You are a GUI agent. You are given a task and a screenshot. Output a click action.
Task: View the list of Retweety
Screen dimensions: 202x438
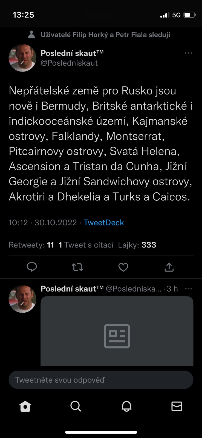tap(31, 245)
